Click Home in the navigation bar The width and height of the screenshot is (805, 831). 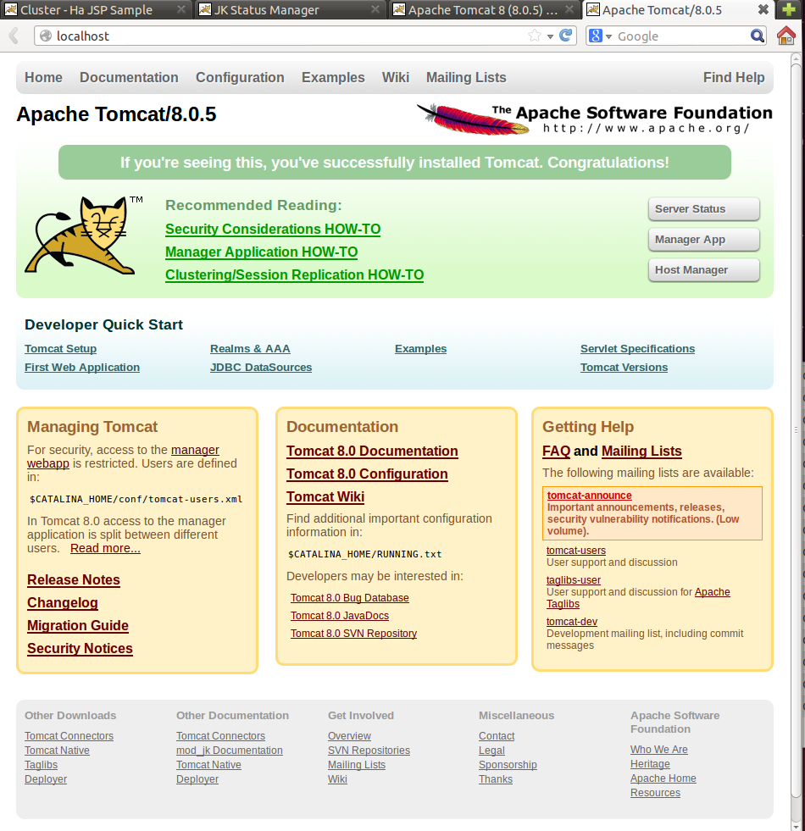pyautogui.click(x=43, y=77)
